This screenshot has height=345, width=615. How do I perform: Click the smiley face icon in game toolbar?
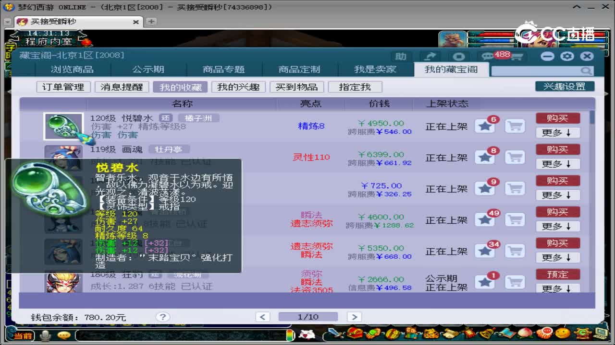(562, 333)
